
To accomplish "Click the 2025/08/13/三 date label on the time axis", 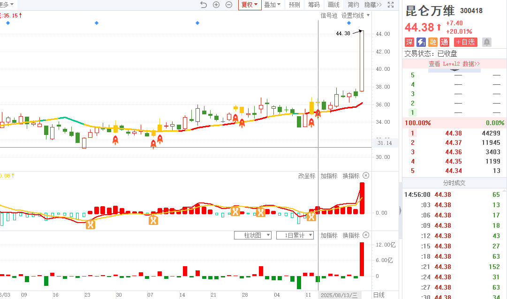I will point(339,295).
